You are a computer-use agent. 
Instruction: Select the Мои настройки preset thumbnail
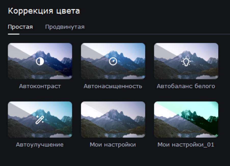(113, 120)
